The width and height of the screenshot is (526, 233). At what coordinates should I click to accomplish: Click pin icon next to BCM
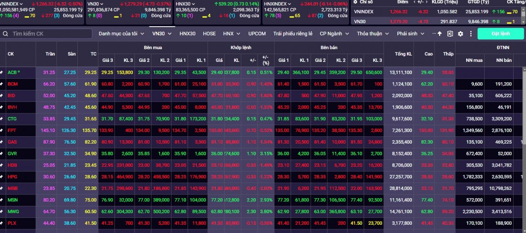tap(2, 84)
